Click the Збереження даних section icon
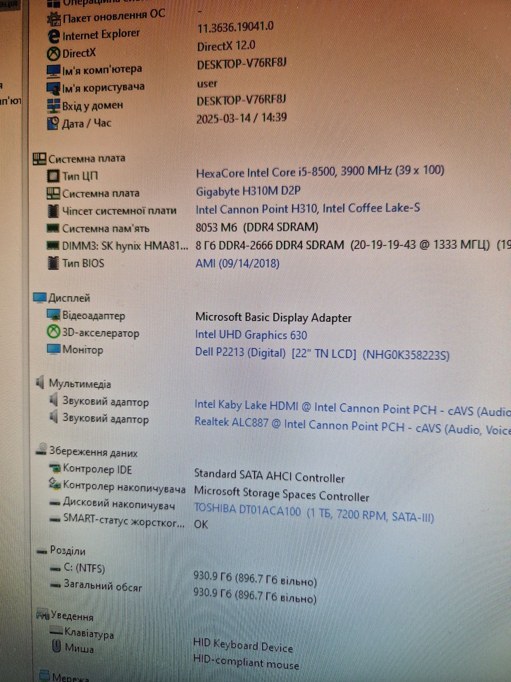Viewport: 511px width, 682px height. 42,449
